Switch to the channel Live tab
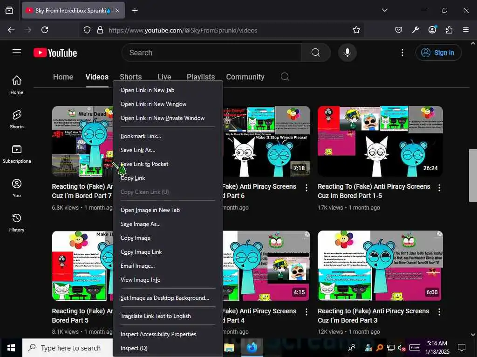The height and width of the screenshot is (357, 477). pyautogui.click(x=164, y=77)
